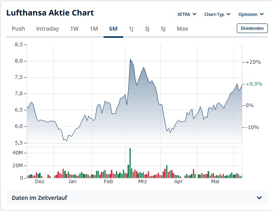This screenshot has height=211, width=273.
Task: Select the 3J time range tab
Action: (x=147, y=29)
